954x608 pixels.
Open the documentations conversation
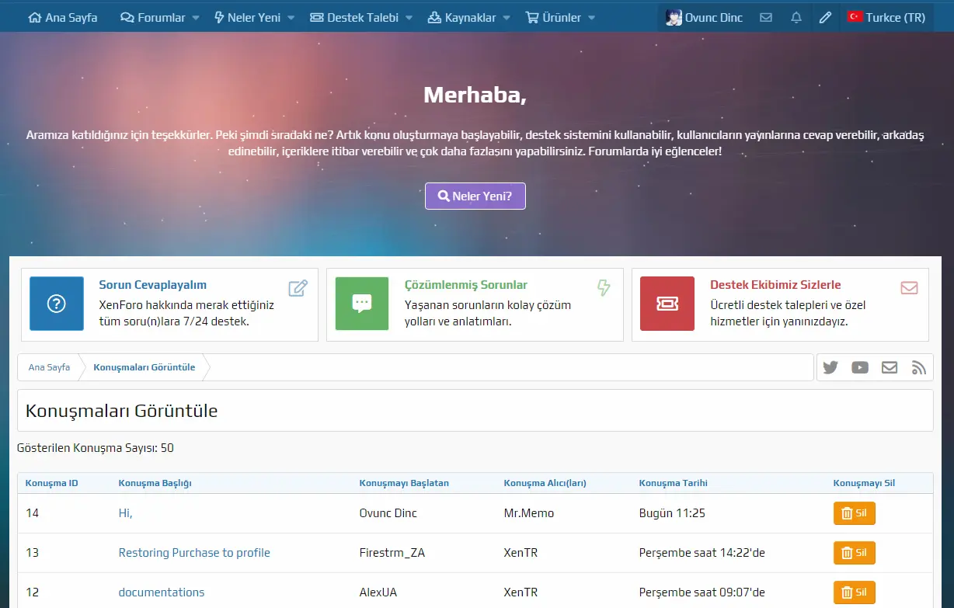coord(162,592)
